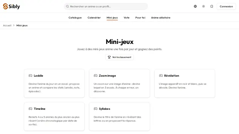
Task: Open the Pour toi tab
Action: (140, 17)
